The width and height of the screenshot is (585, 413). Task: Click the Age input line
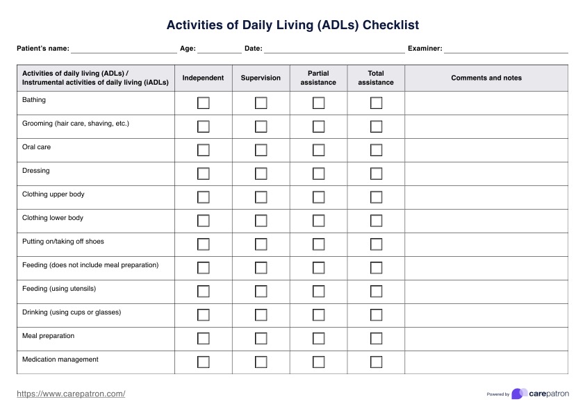pyautogui.click(x=220, y=49)
